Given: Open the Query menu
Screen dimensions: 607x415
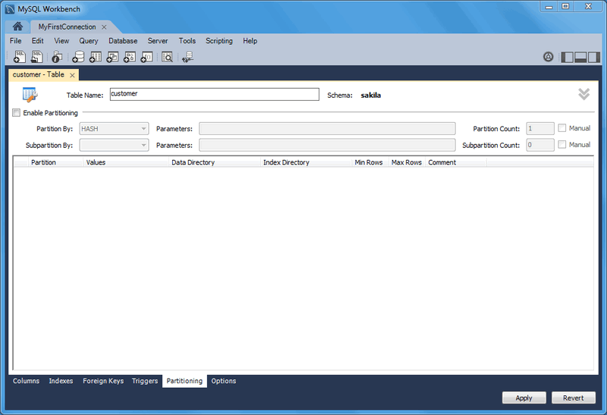Looking at the screenshot, I should [x=89, y=41].
